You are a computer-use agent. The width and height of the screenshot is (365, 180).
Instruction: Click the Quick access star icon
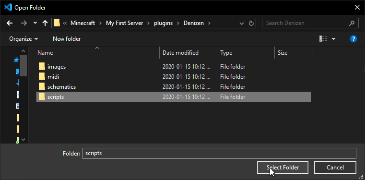point(16,60)
